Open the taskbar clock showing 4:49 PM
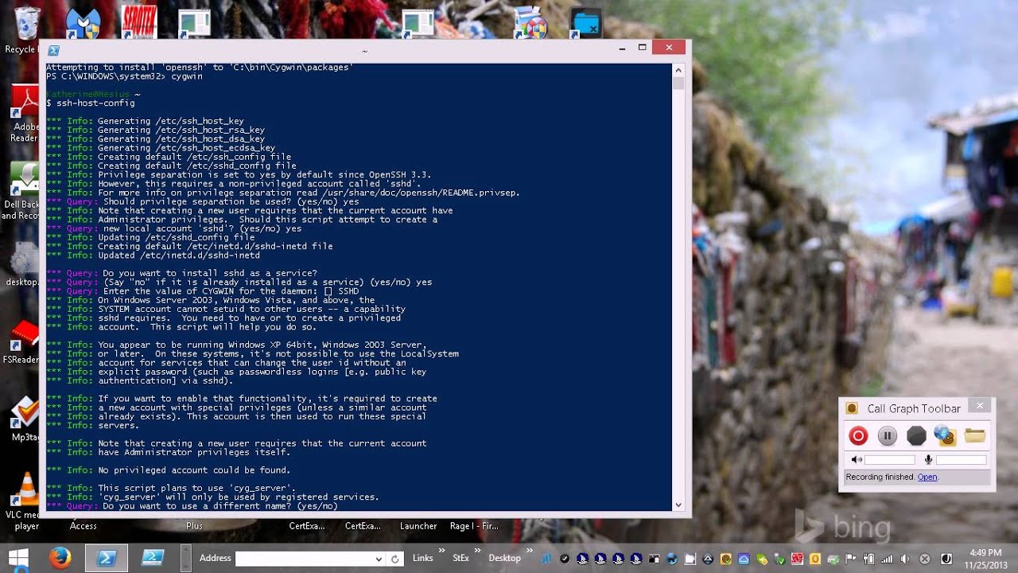This screenshot has width=1018, height=573. pyautogui.click(x=986, y=558)
